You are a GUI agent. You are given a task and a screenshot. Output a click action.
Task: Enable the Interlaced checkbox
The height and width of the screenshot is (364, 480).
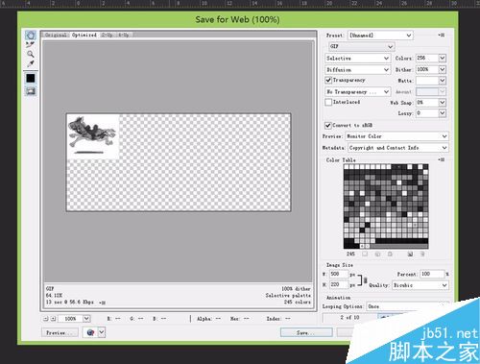[x=328, y=102]
